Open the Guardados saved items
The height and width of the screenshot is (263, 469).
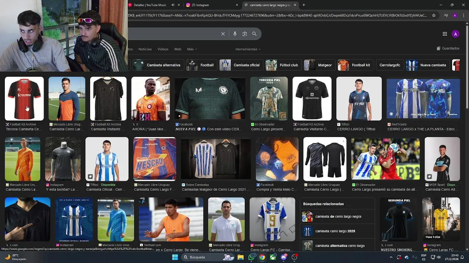448,48
